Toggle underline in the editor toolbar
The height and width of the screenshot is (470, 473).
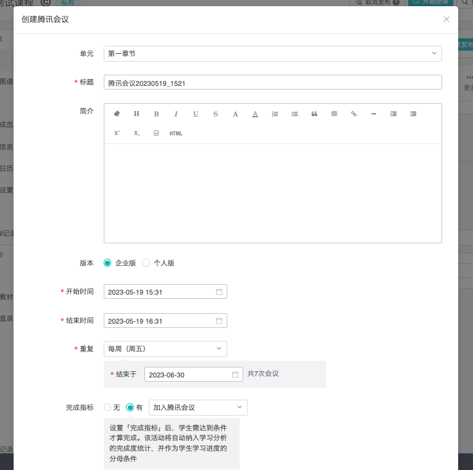(x=196, y=114)
